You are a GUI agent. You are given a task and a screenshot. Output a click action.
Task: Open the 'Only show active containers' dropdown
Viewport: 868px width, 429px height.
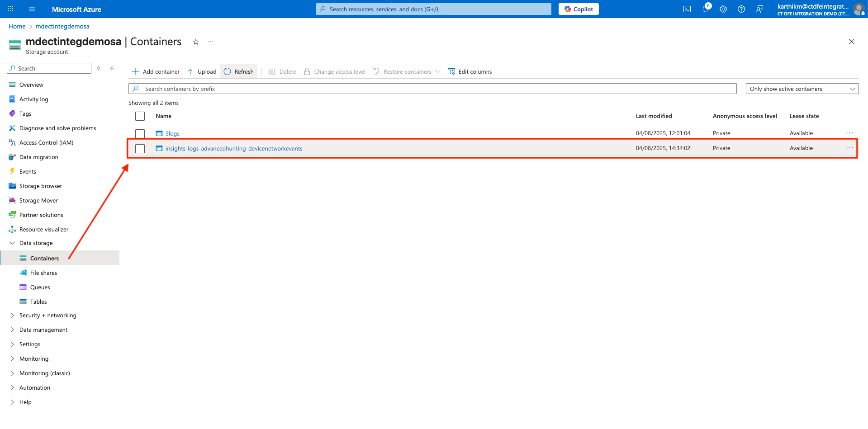click(x=802, y=89)
